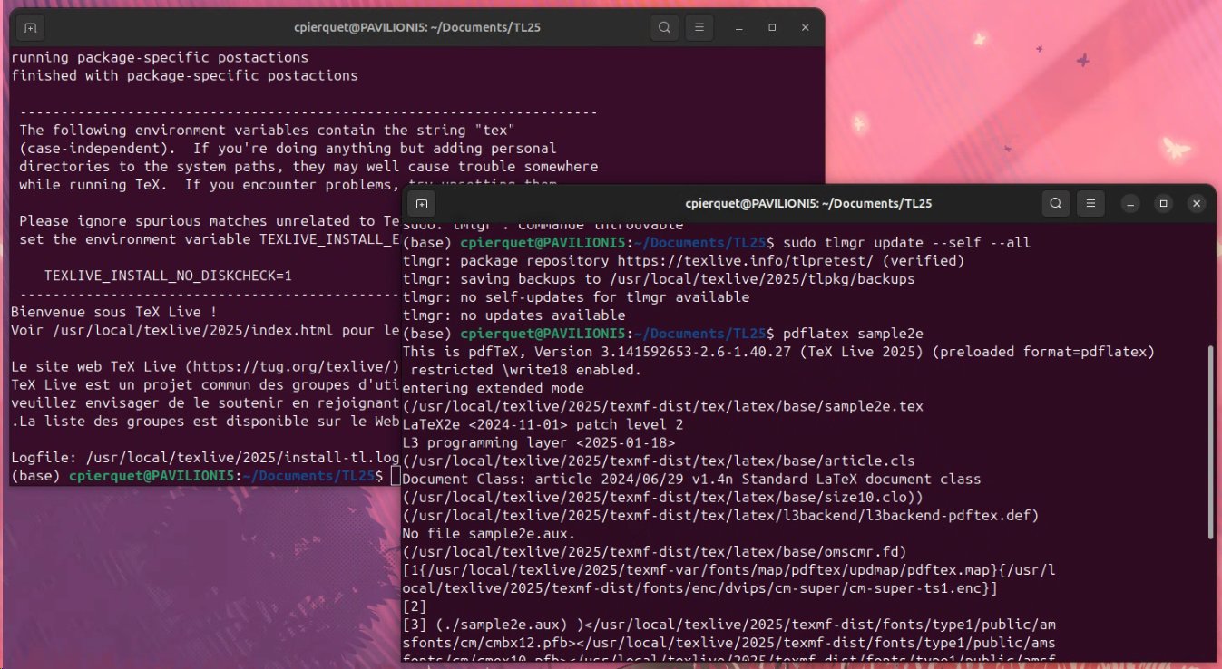This screenshot has width=1222, height=669.
Task: Click search icon in front terminal window
Action: [x=1056, y=204]
